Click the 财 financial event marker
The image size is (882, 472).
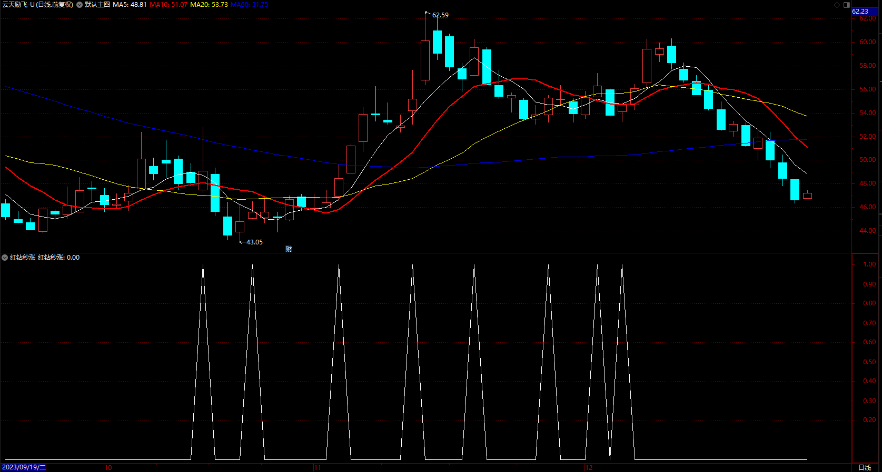[289, 249]
